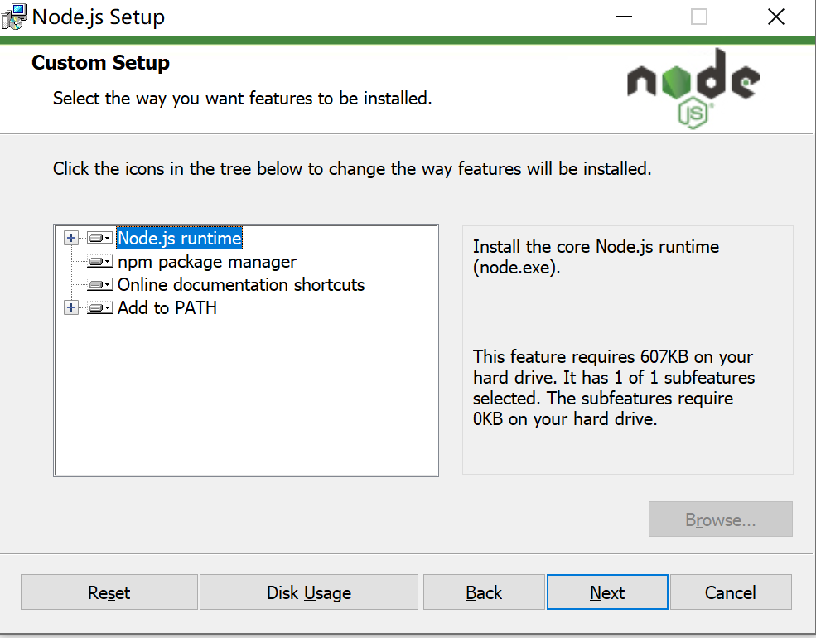Click the Browse button

pyautogui.click(x=720, y=519)
